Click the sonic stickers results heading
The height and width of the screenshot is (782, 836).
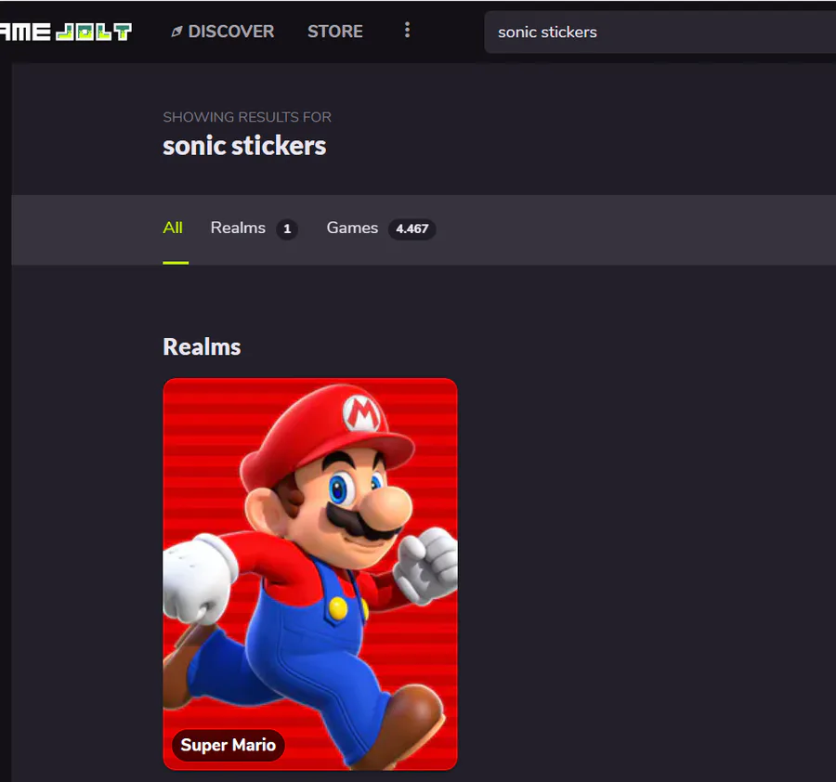244,146
